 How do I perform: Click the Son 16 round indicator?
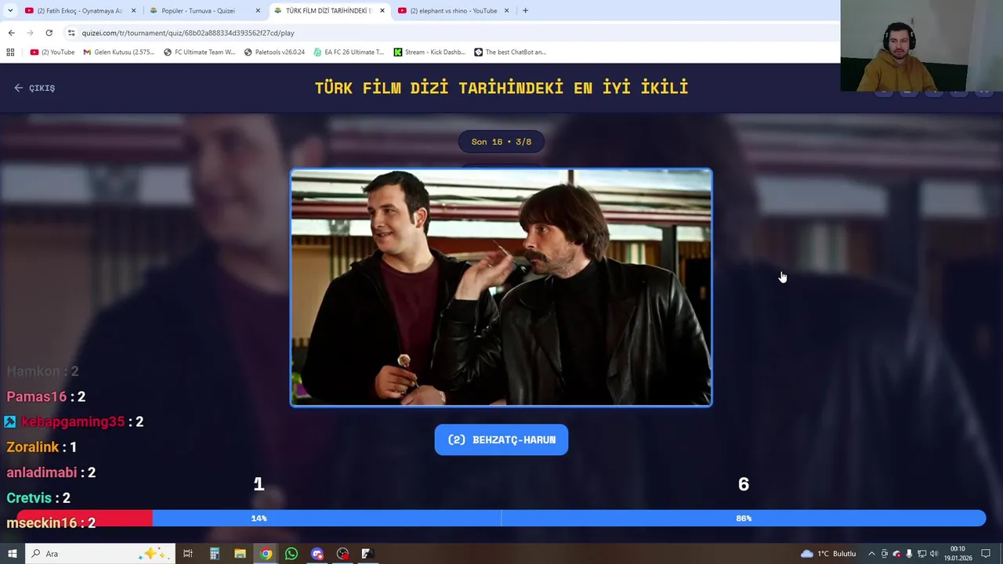pyautogui.click(x=501, y=142)
